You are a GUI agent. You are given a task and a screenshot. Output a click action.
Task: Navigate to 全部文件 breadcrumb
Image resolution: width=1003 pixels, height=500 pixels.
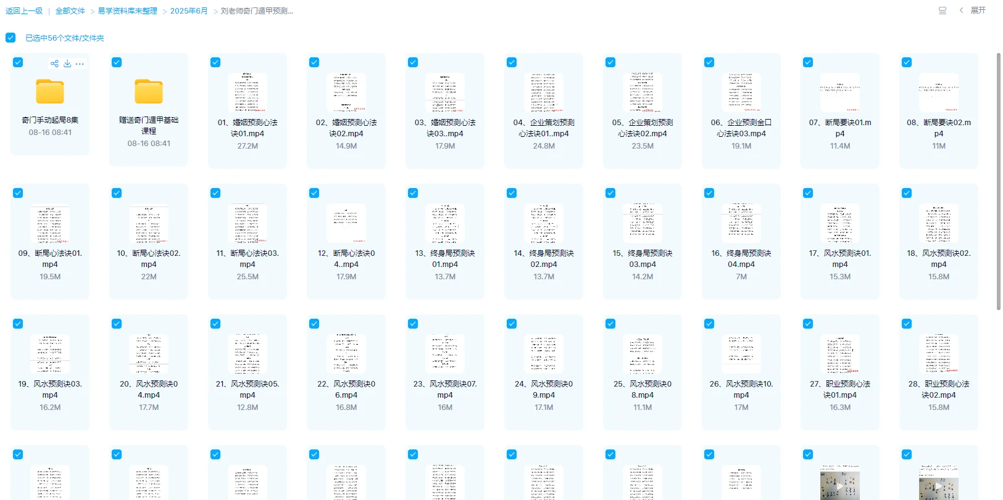coord(70,11)
